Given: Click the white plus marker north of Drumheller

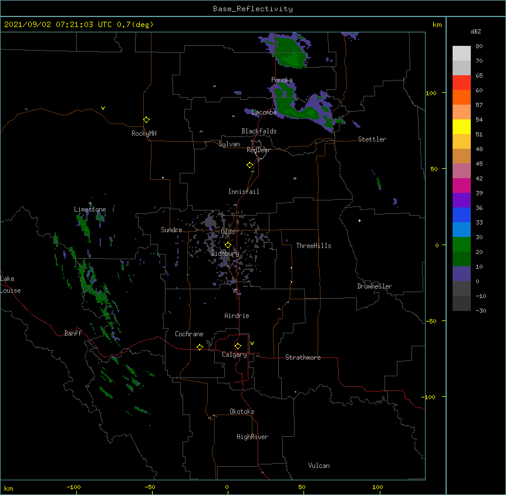Looking at the screenshot, I should [359, 220].
